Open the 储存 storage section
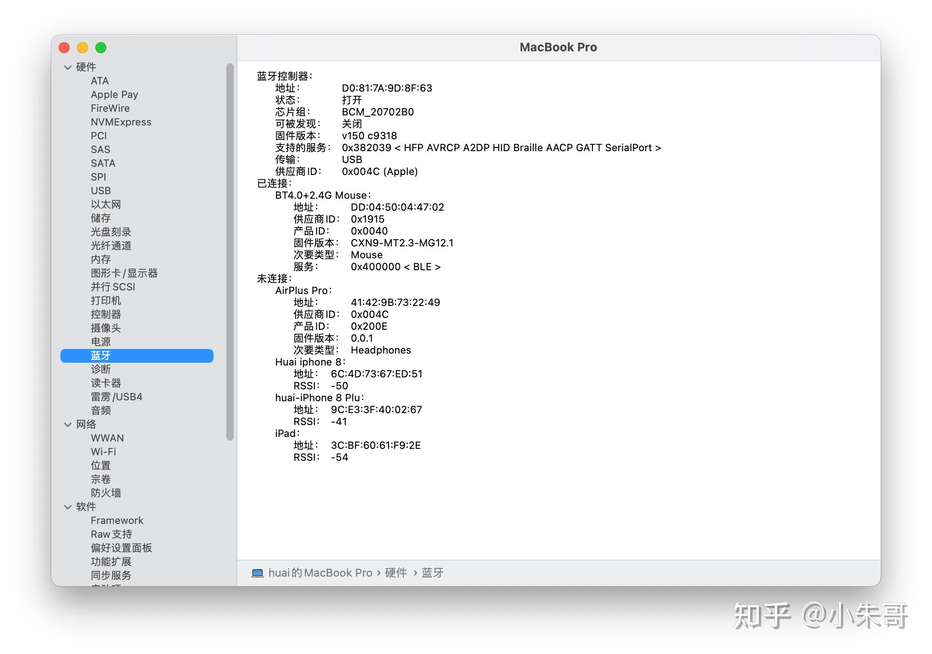Screen dimensions: 932x654 pos(101,218)
